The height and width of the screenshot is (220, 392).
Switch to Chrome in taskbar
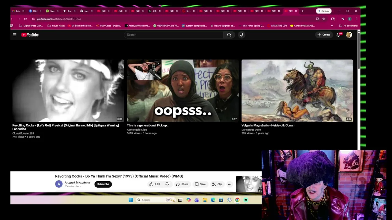point(237,200)
